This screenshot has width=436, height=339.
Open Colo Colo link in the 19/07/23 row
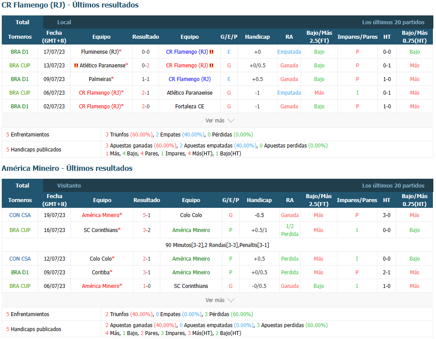tap(191, 215)
